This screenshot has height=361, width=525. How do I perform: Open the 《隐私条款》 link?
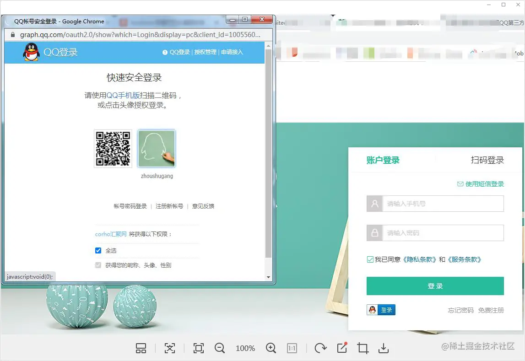tap(420, 259)
